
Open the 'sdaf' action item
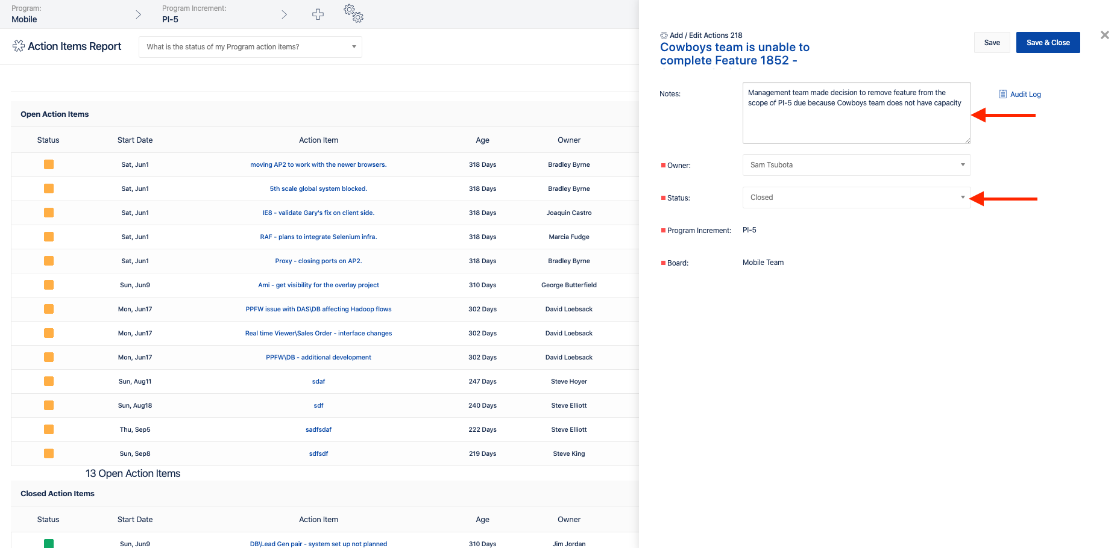(x=318, y=382)
